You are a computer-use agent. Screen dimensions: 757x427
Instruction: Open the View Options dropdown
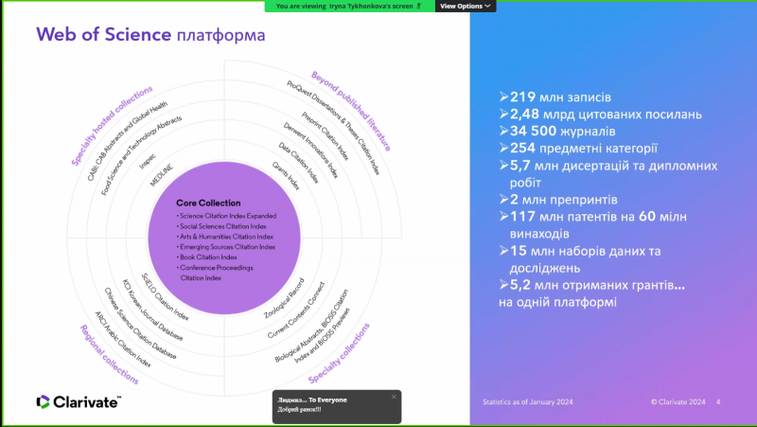pos(466,6)
